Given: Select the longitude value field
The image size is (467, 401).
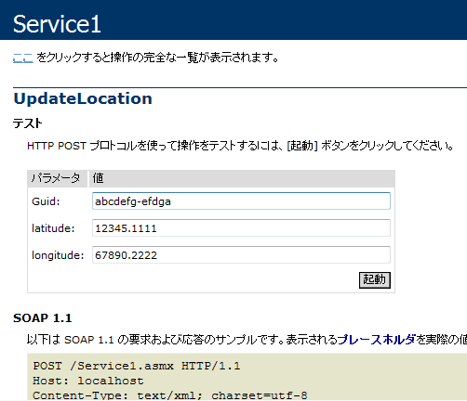Looking at the screenshot, I should click(x=241, y=255).
